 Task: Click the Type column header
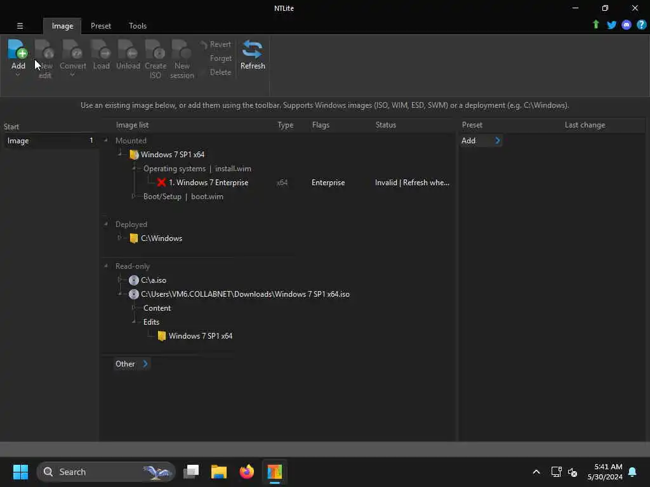(285, 125)
